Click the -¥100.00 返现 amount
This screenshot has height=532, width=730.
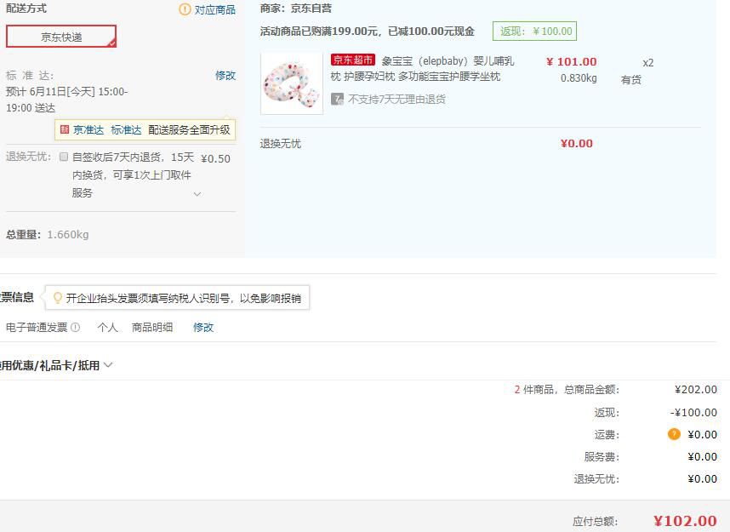coord(693,412)
